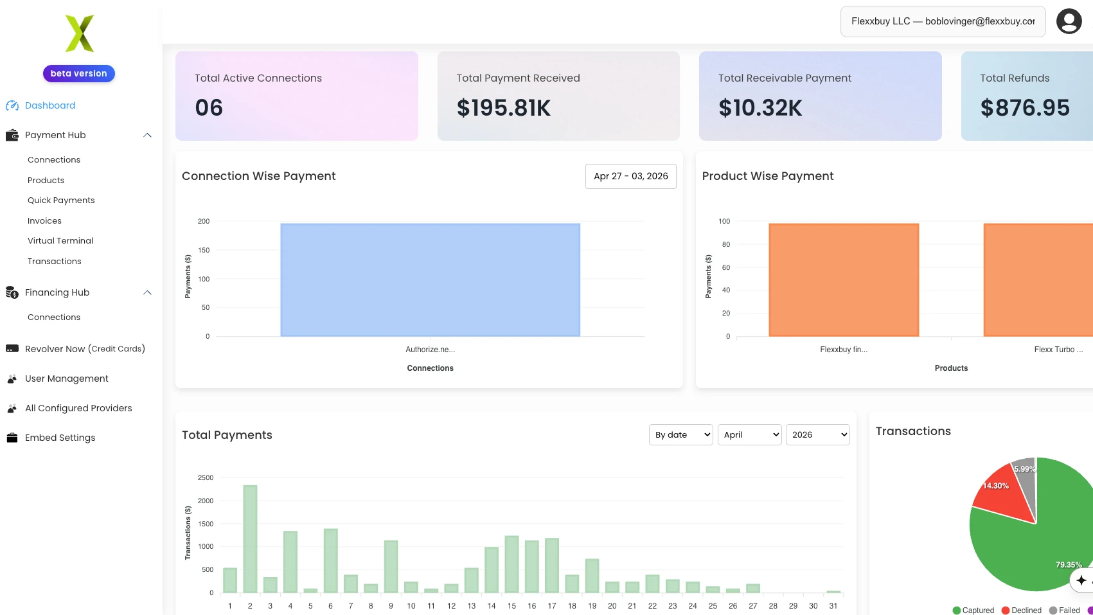1093x615 pixels.
Task: Open Virtual Terminal page
Action: 60,240
